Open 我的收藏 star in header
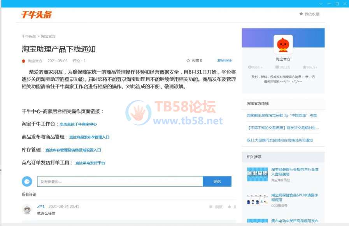 pyautogui.click(x=301, y=14)
